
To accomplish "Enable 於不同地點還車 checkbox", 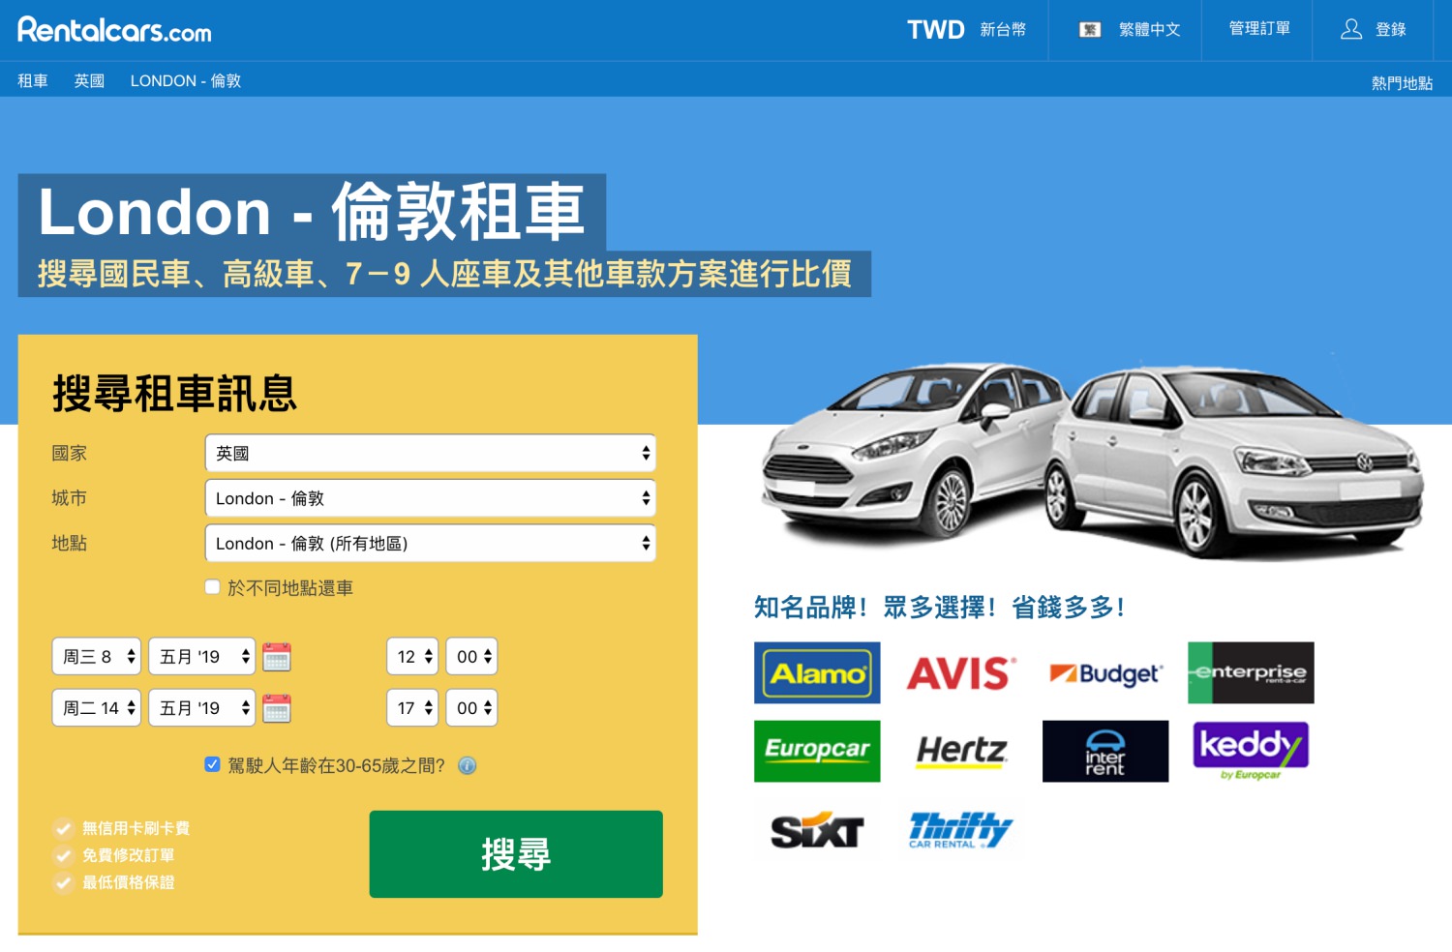I will click(x=213, y=586).
